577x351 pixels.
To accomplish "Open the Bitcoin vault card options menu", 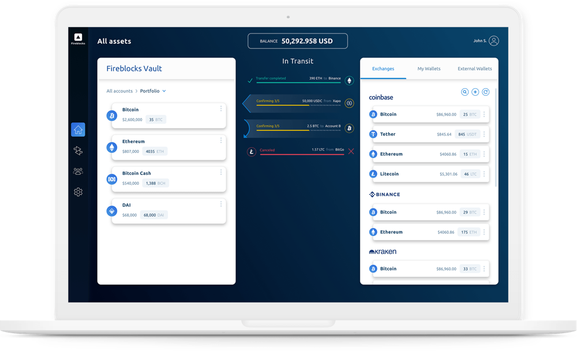I will pos(220,109).
